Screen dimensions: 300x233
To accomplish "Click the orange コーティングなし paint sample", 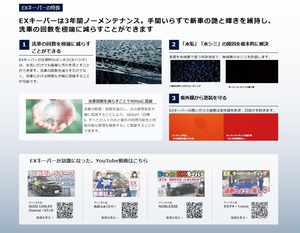I will (196, 127).
